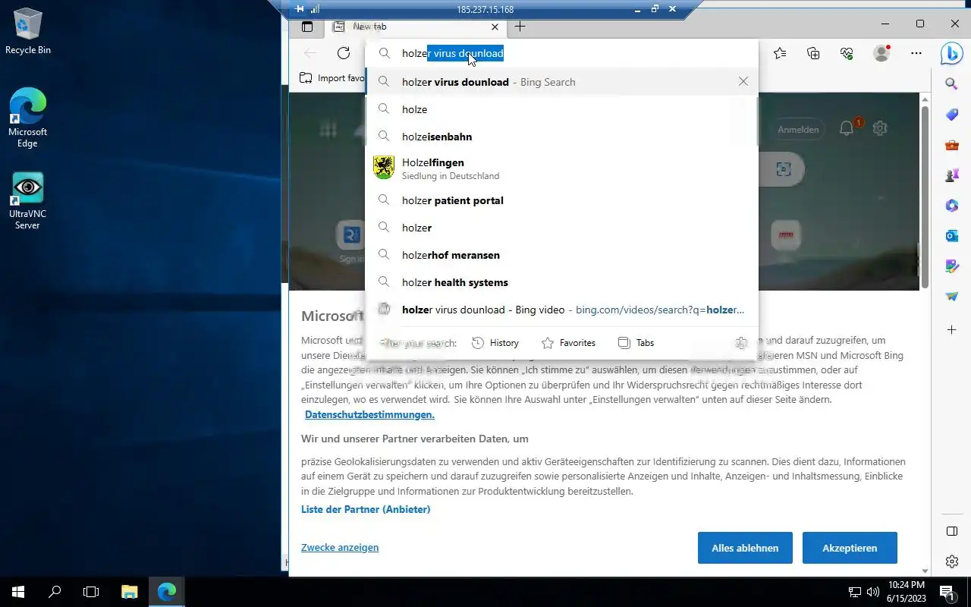Open the Microsoft Edge desktop shortcut
971x607 pixels.
click(x=28, y=118)
